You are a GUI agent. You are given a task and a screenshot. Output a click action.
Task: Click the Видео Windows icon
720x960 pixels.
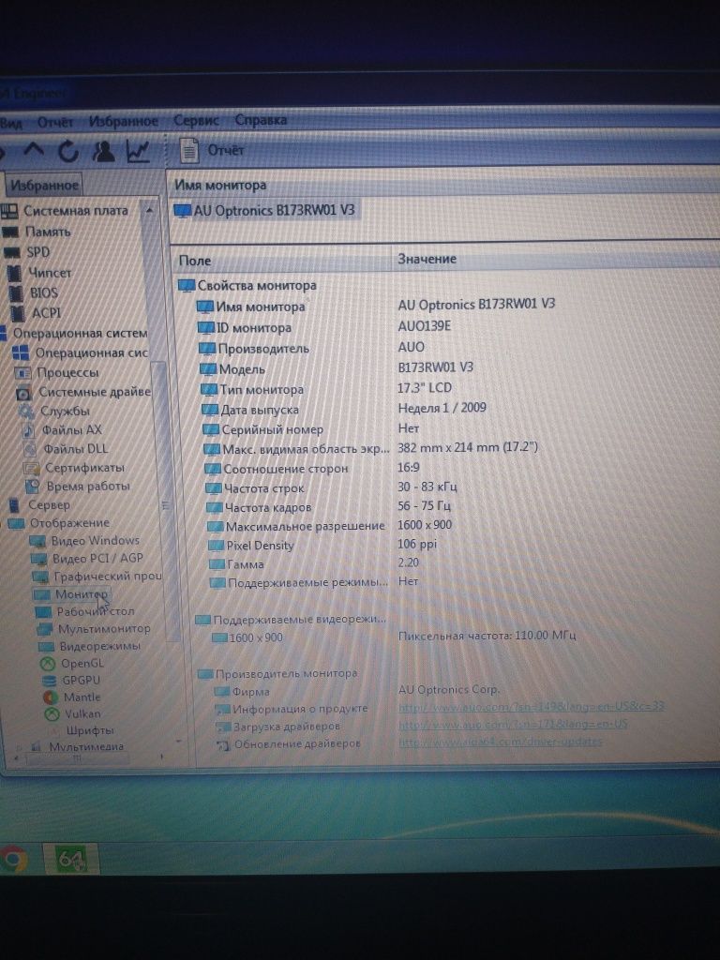(37, 541)
